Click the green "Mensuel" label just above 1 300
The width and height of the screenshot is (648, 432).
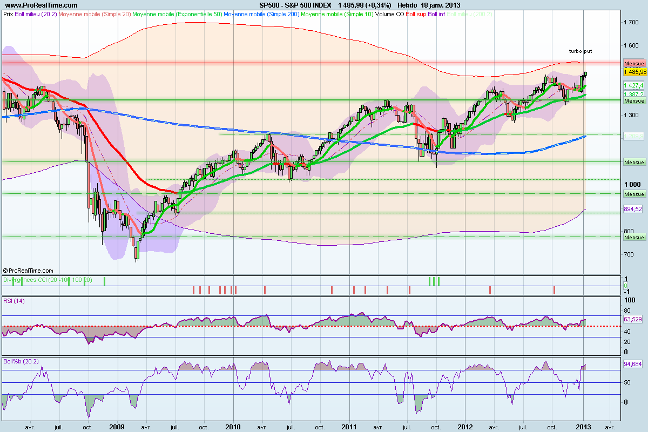634,101
